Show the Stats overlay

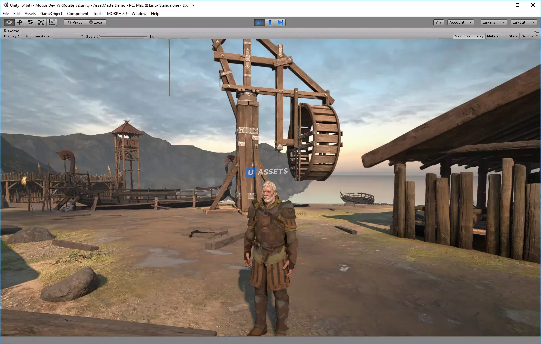[513, 36]
